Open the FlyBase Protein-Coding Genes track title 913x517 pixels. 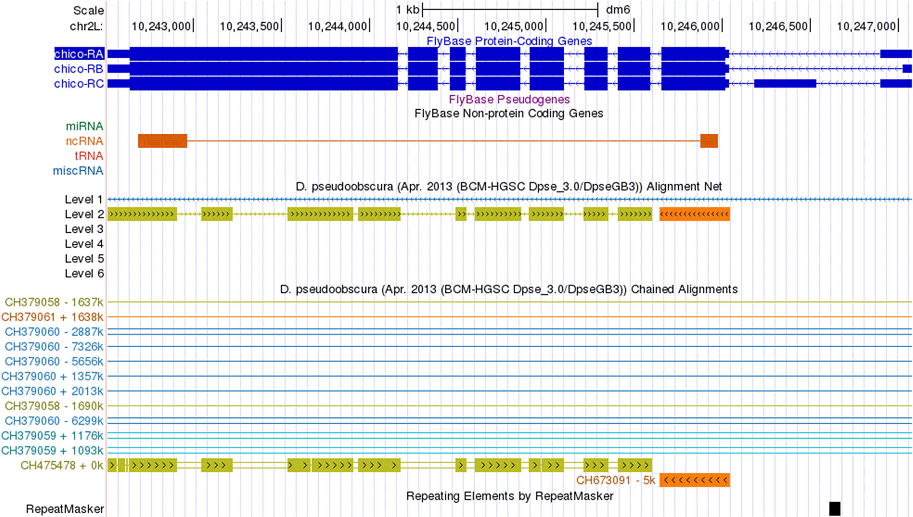point(509,41)
